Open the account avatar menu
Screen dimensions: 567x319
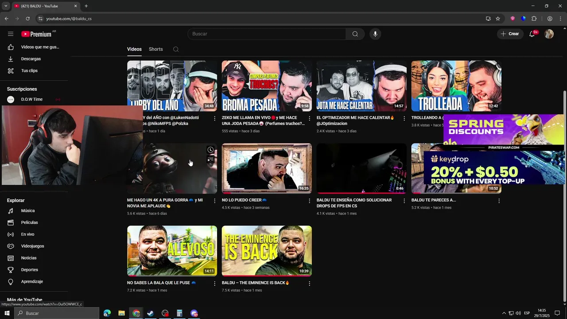549,34
